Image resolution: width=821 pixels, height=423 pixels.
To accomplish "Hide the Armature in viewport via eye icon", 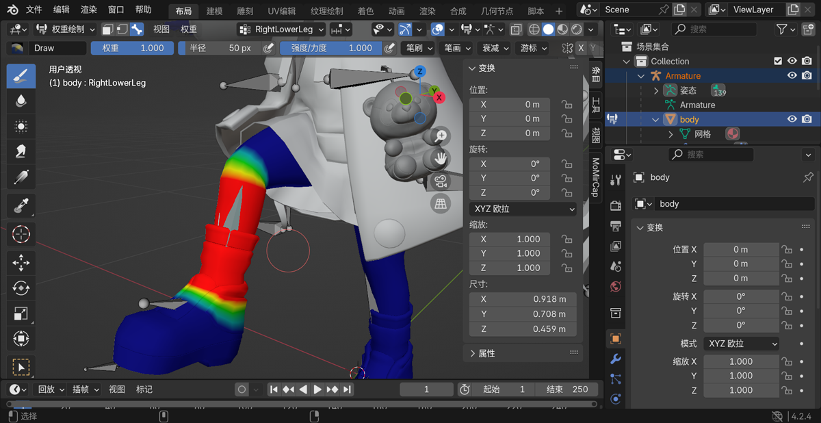I will tap(792, 76).
